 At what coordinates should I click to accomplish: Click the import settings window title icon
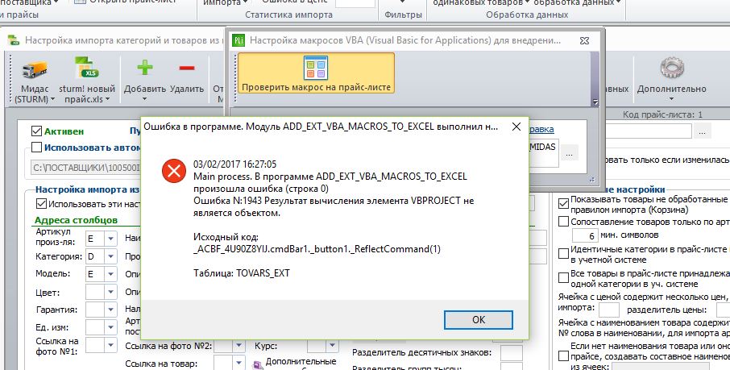[14, 40]
